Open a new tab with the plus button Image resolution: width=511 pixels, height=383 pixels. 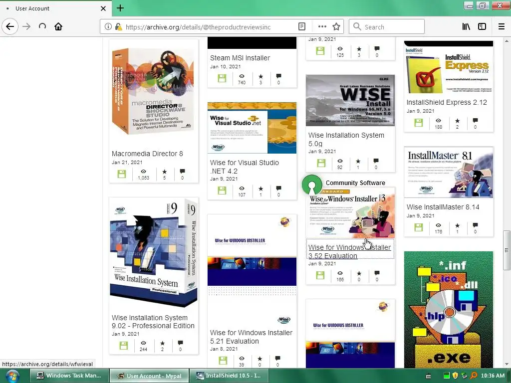tap(120, 8)
